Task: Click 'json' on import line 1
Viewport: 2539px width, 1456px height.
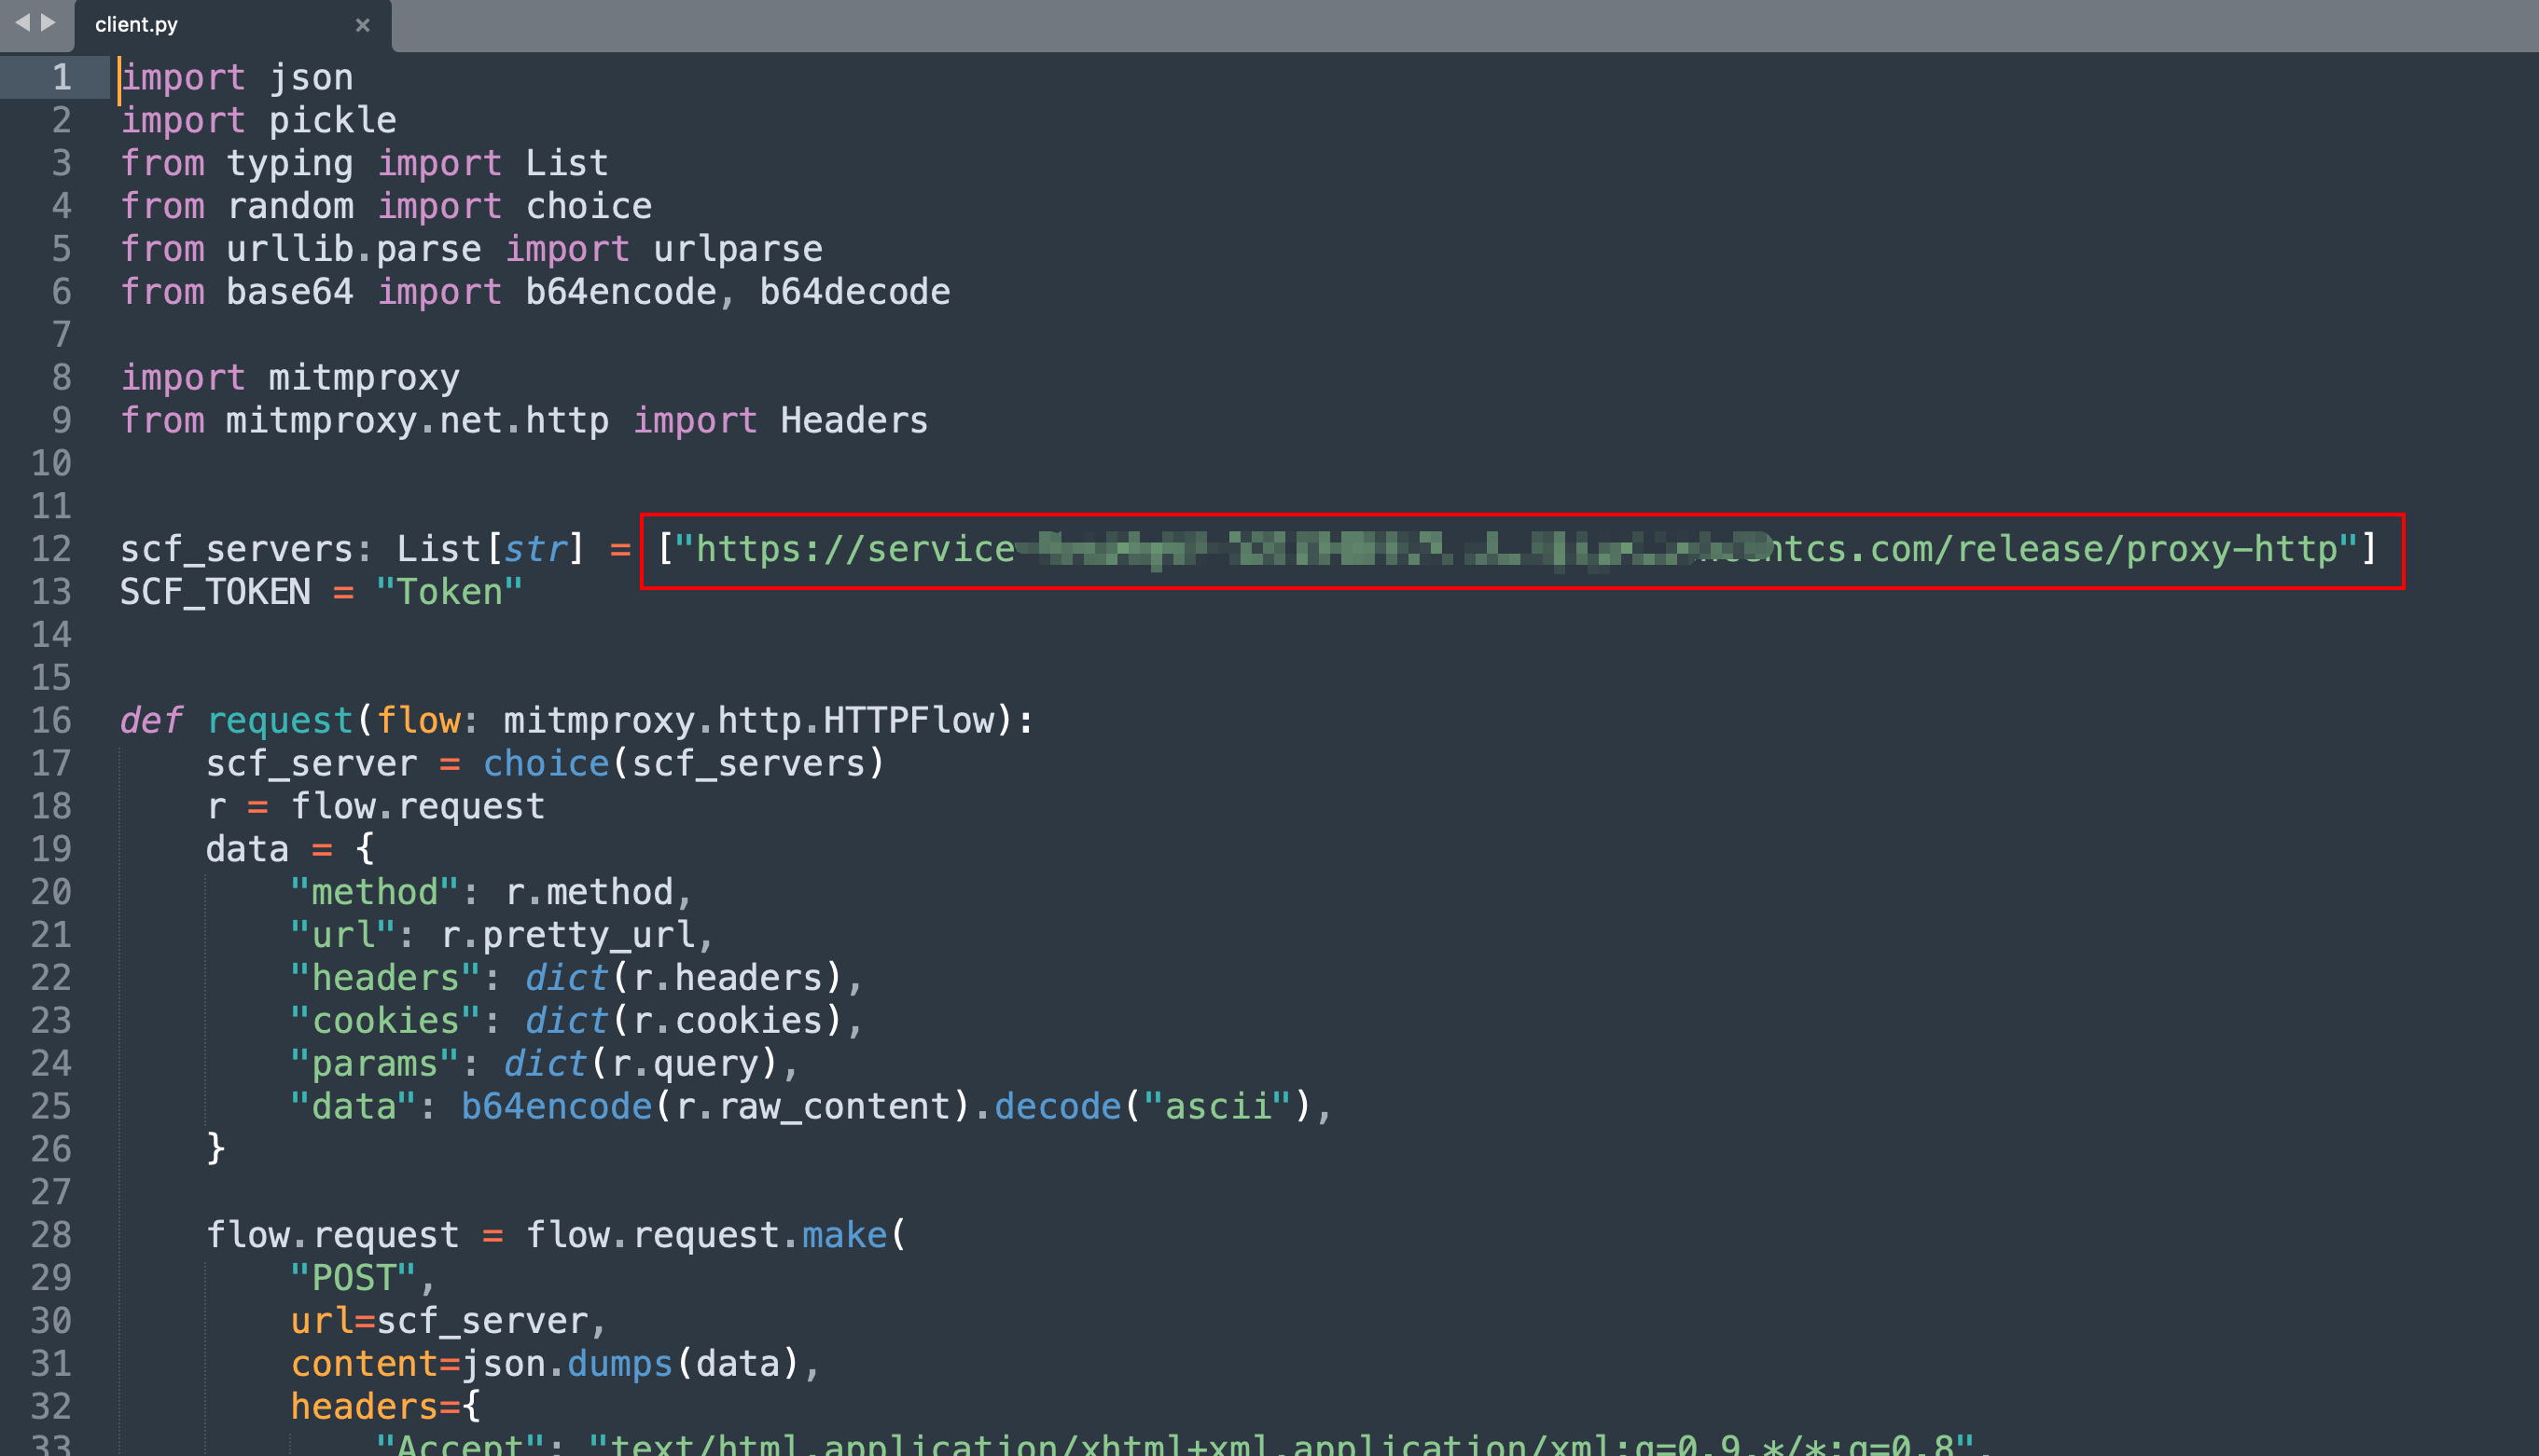Action: coord(312,78)
